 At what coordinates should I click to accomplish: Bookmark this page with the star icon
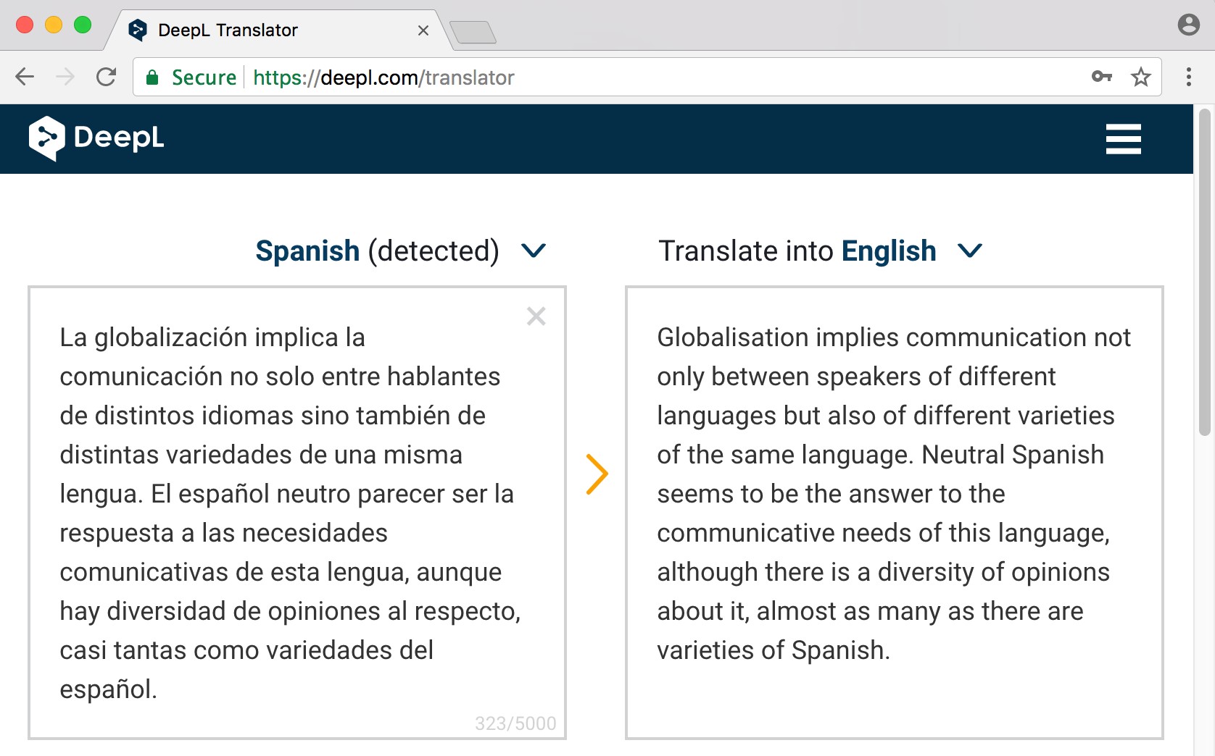coord(1140,77)
